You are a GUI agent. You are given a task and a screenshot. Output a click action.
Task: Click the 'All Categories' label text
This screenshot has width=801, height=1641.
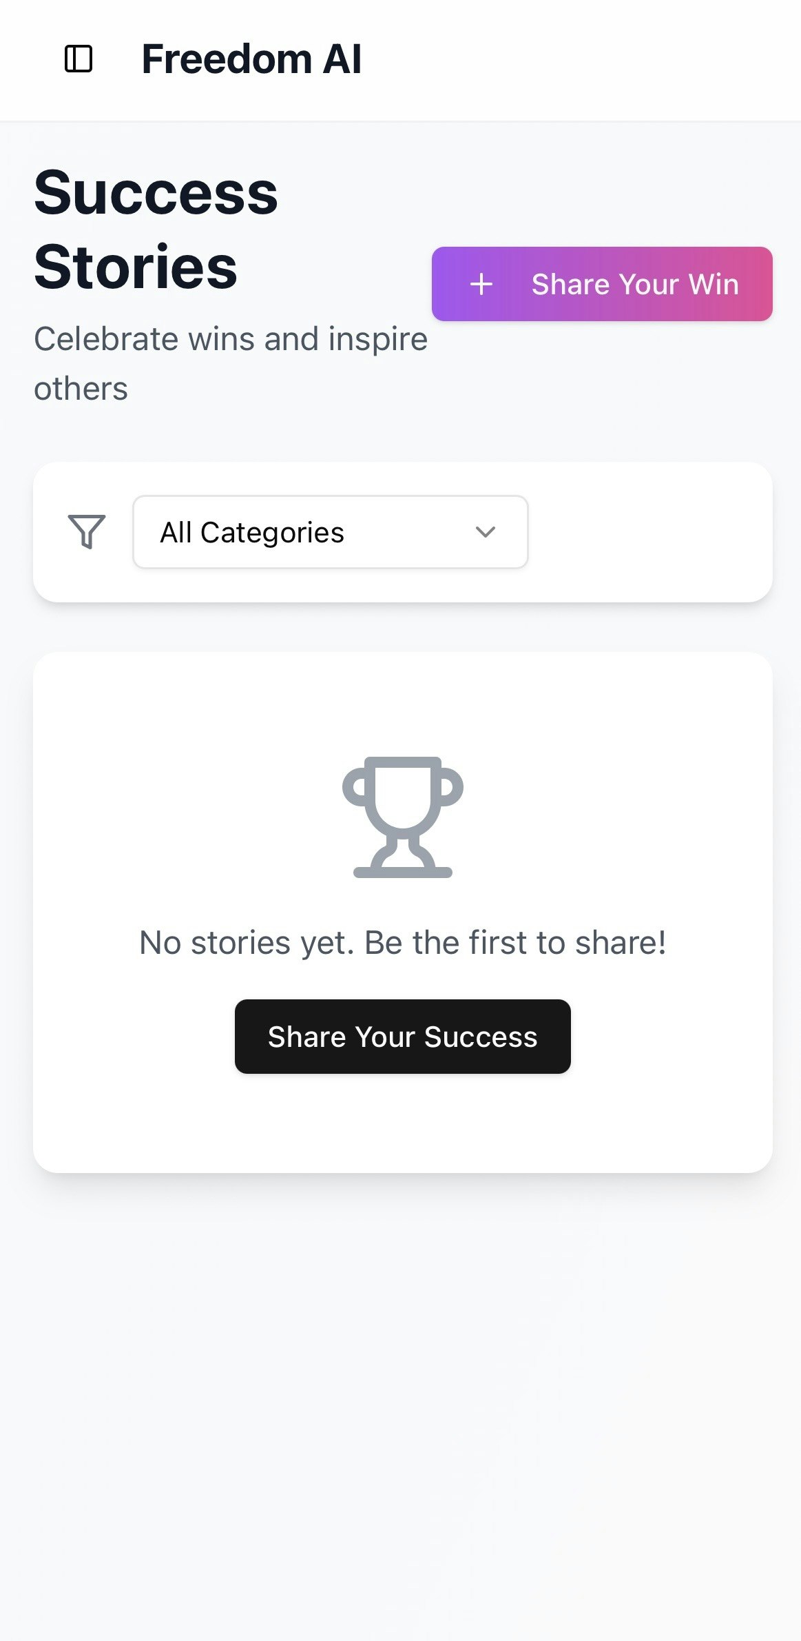[x=252, y=532]
